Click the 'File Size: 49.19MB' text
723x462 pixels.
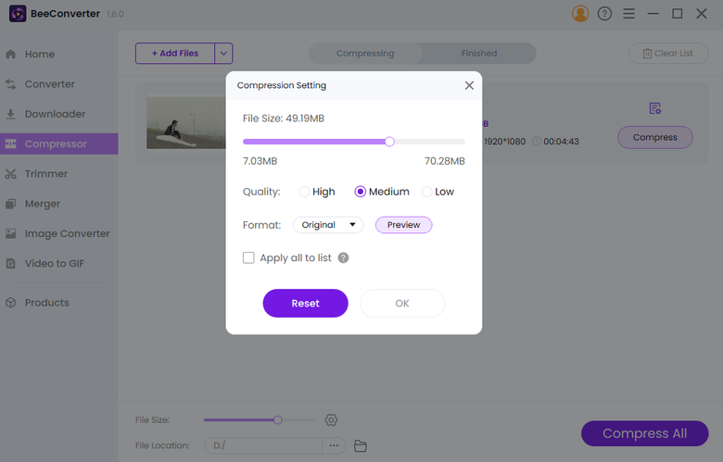point(284,119)
